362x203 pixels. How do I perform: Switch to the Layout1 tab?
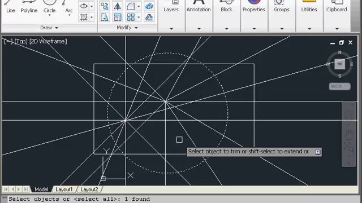point(64,189)
